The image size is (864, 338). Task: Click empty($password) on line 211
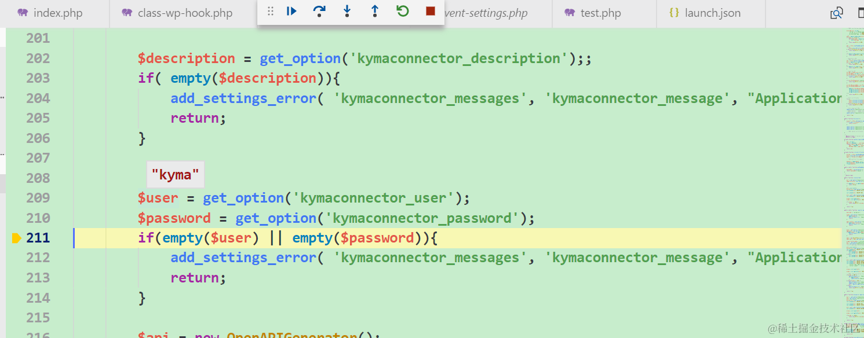tap(358, 238)
